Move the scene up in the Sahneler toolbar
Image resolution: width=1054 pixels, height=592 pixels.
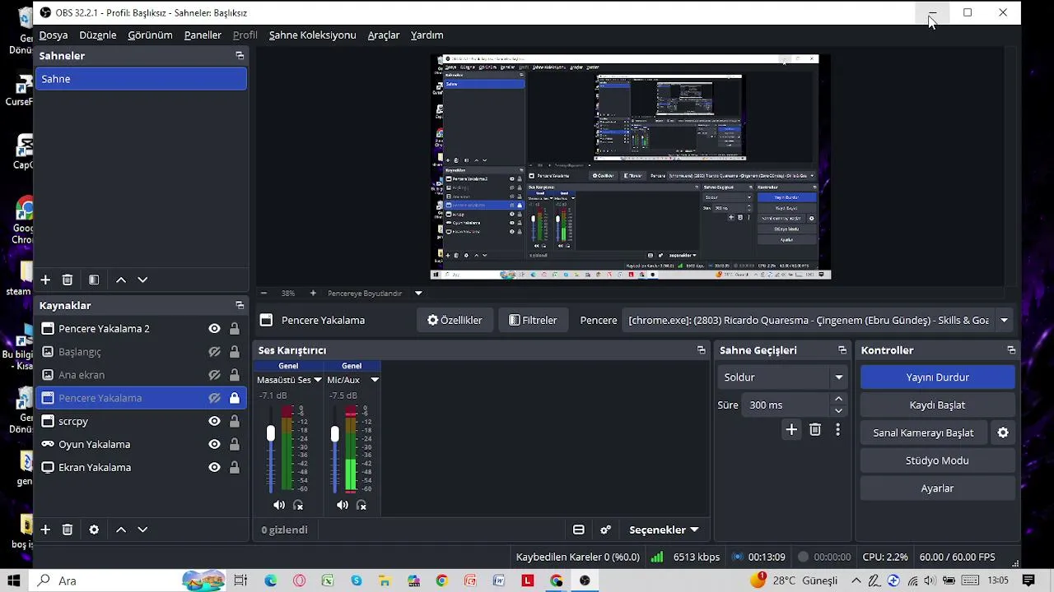point(121,280)
